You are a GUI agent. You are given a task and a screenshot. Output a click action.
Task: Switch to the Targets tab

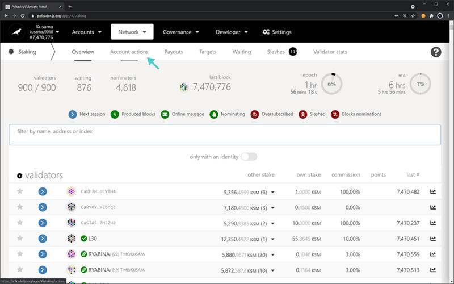tap(208, 52)
